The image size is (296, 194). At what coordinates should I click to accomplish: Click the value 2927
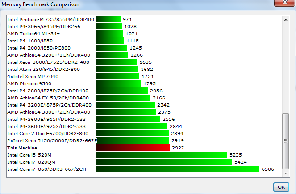pos(178,148)
